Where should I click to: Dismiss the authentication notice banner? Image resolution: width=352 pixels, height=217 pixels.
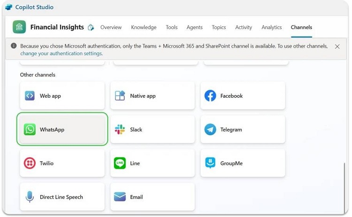tap(337, 46)
